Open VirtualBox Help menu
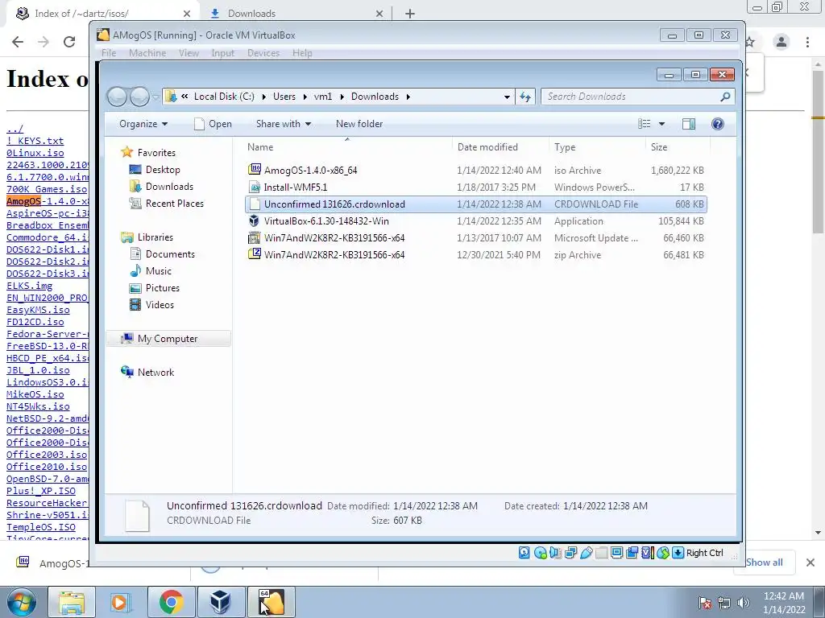Viewport: 825px width, 618px height. 302,53
